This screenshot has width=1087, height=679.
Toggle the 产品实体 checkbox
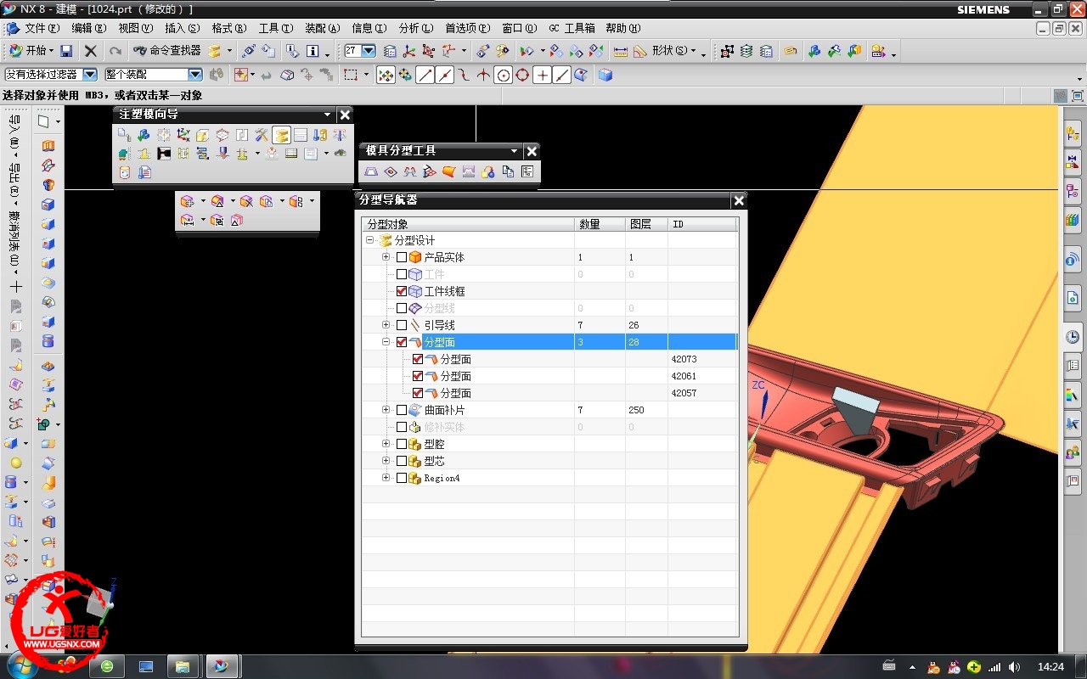pyautogui.click(x=402, y=257)
